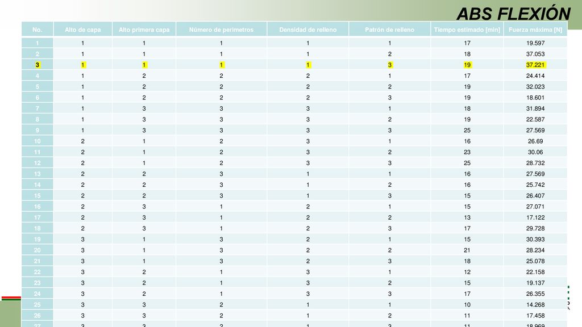Screen dimensions: 582x327
Task: Click the force value 19.597
Action: tap(535, 43)
